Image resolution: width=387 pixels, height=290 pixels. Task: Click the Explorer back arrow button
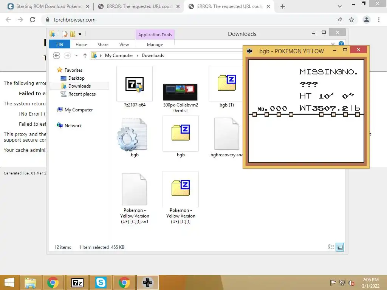(x=57, y=56)
